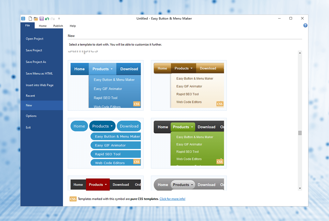The height and width of the screenshot is (221, 329).
Task: Minimize the Easy Button & Menu Maker window
Action: pyautogui.click(x=279, y=18)
